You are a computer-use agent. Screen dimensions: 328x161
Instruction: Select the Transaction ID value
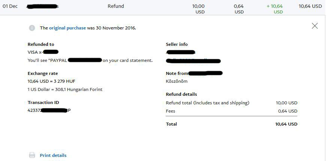[49, 110]
